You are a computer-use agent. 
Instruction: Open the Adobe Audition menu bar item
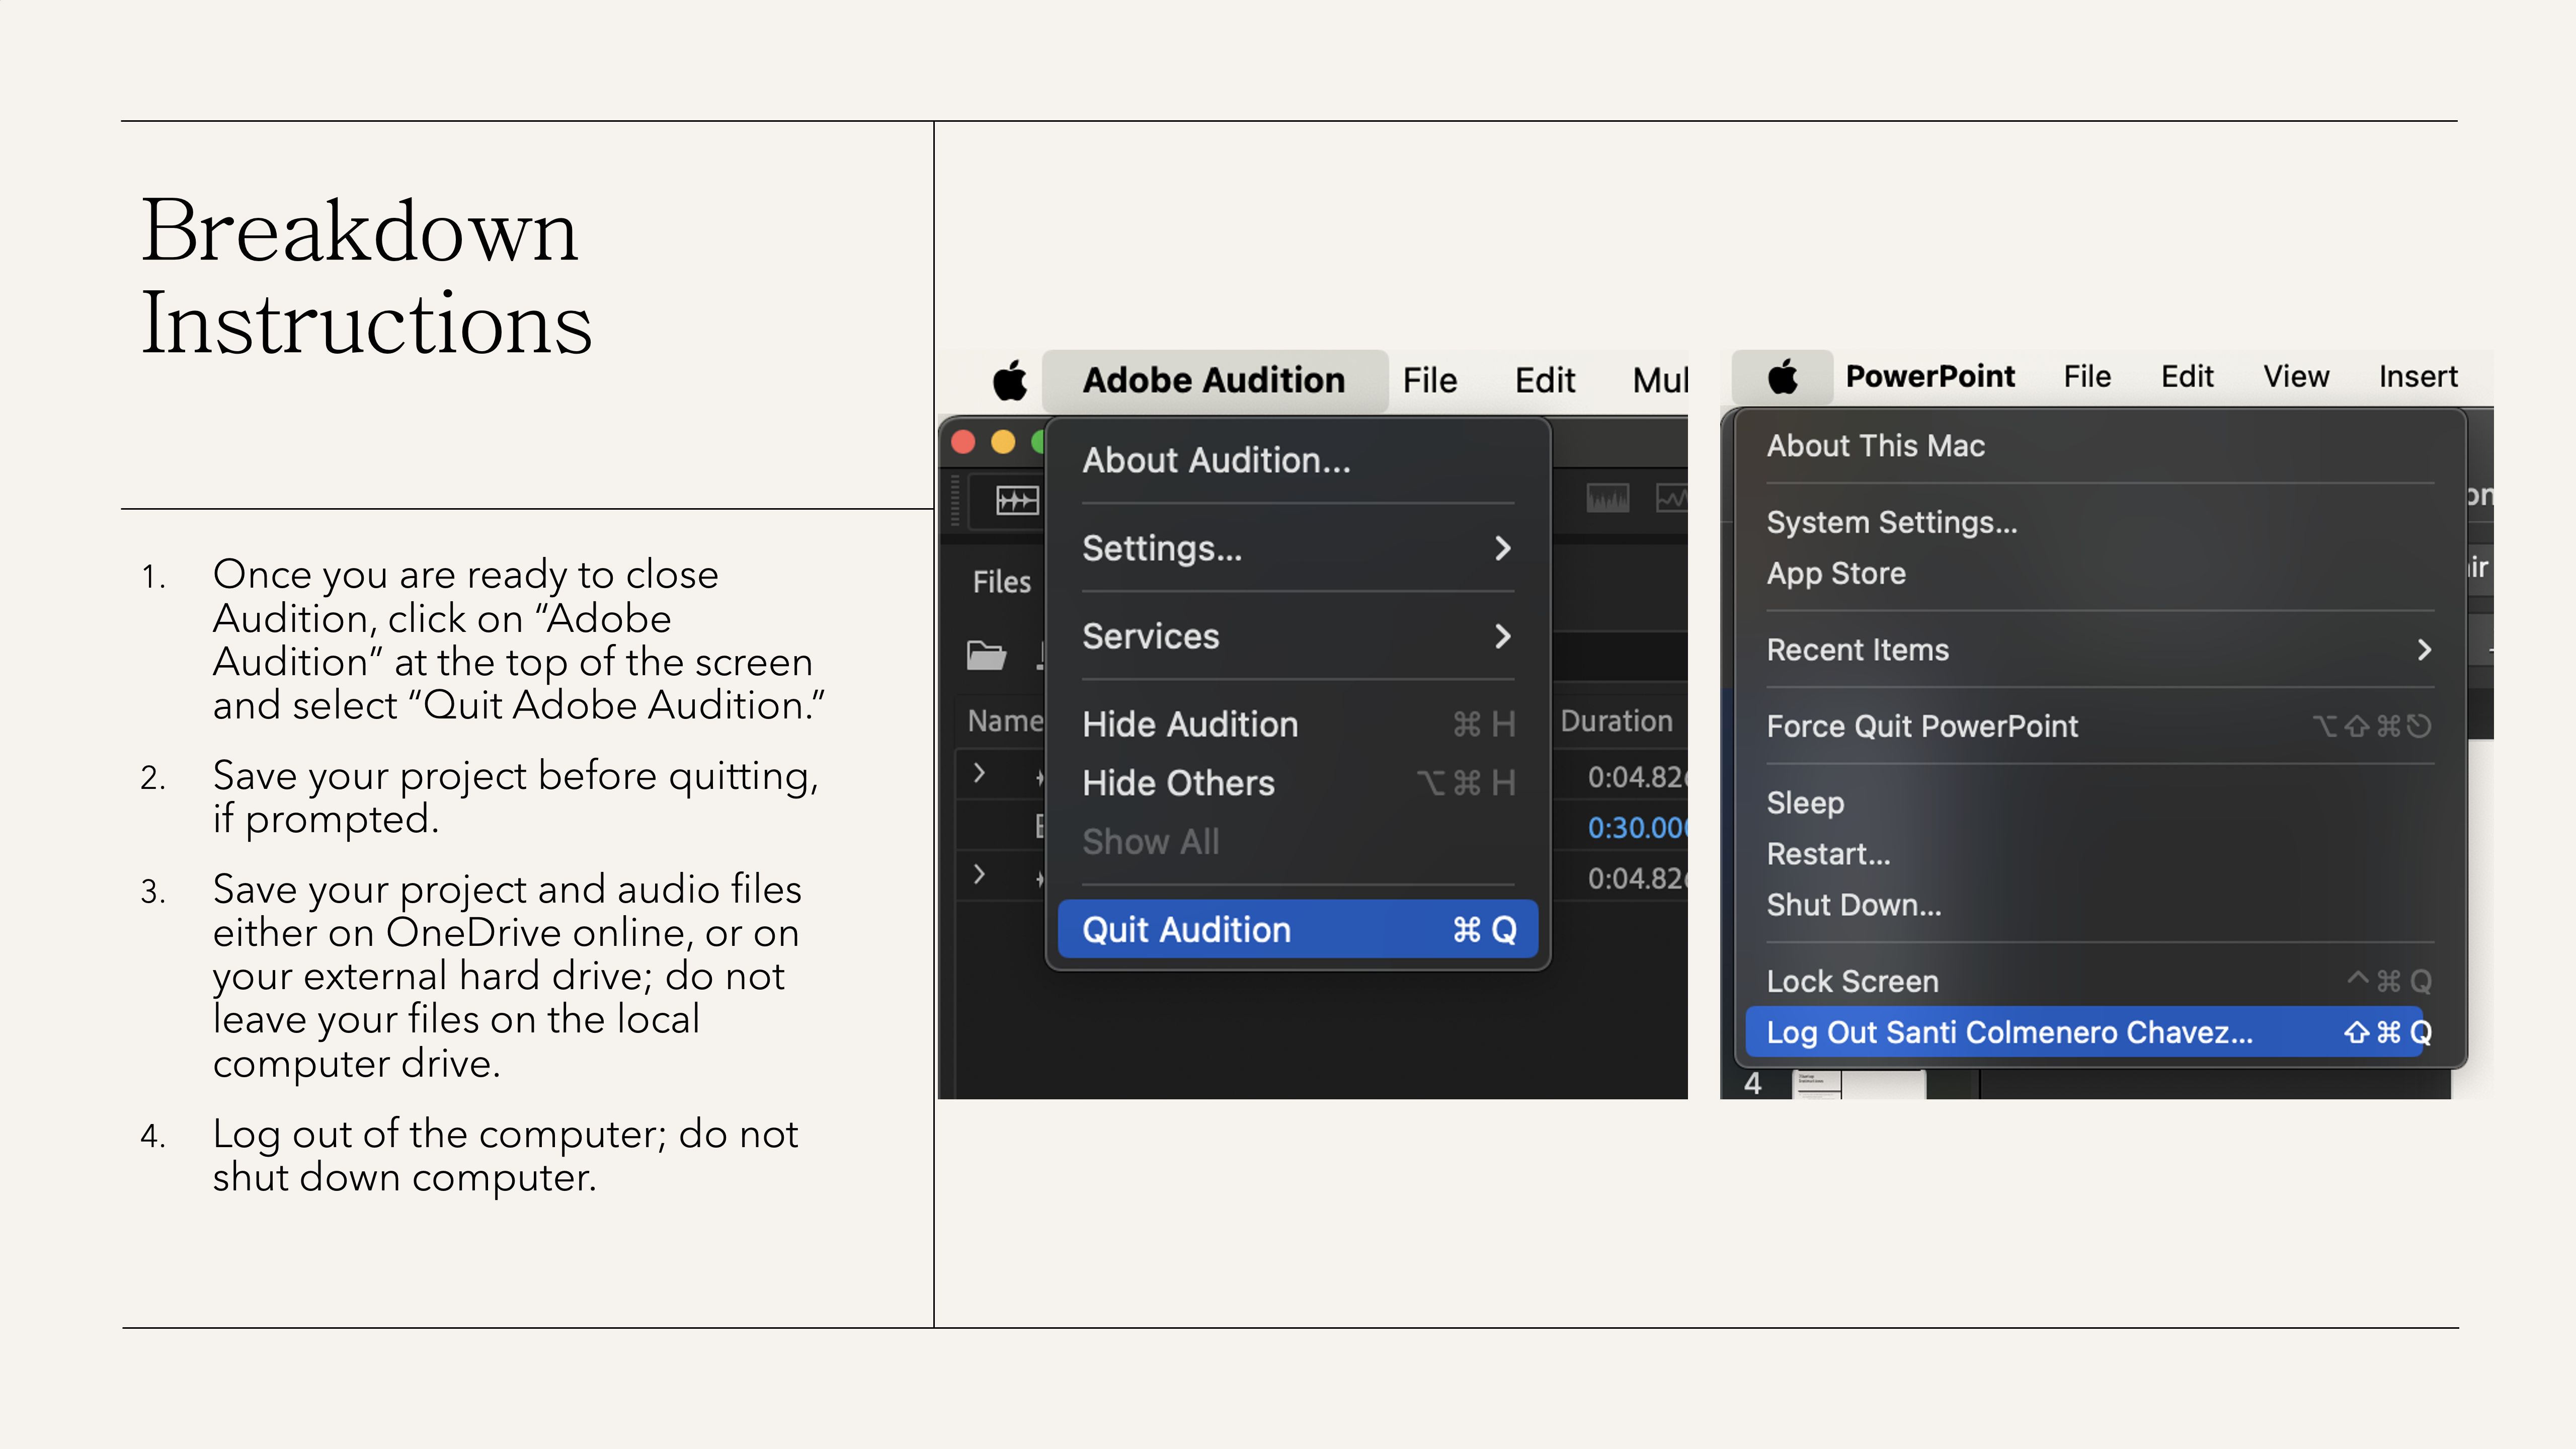click(1214, 380)
